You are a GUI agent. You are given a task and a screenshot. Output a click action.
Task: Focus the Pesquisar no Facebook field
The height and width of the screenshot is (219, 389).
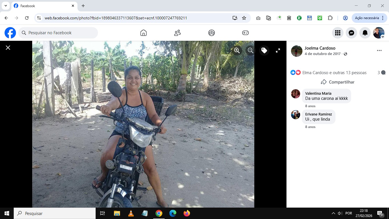(x=58, y=33)
